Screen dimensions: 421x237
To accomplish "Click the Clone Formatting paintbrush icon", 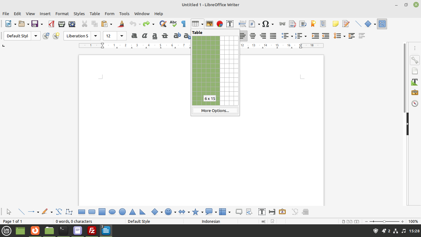I will (121, 24).
